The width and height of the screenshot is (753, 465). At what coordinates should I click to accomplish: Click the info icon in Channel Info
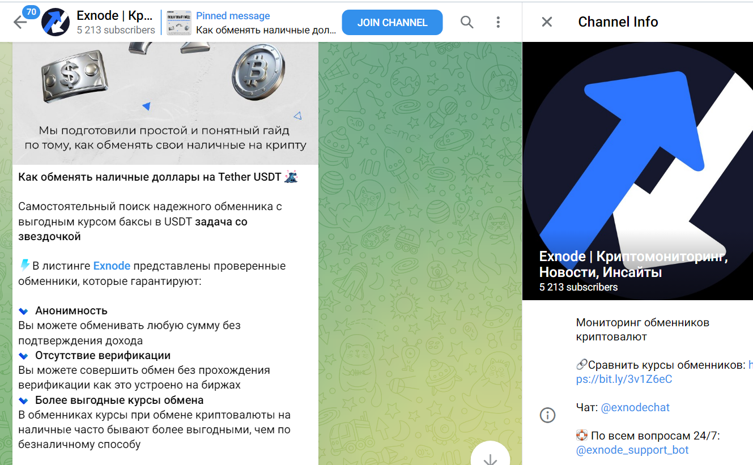[x=547, y=415]
